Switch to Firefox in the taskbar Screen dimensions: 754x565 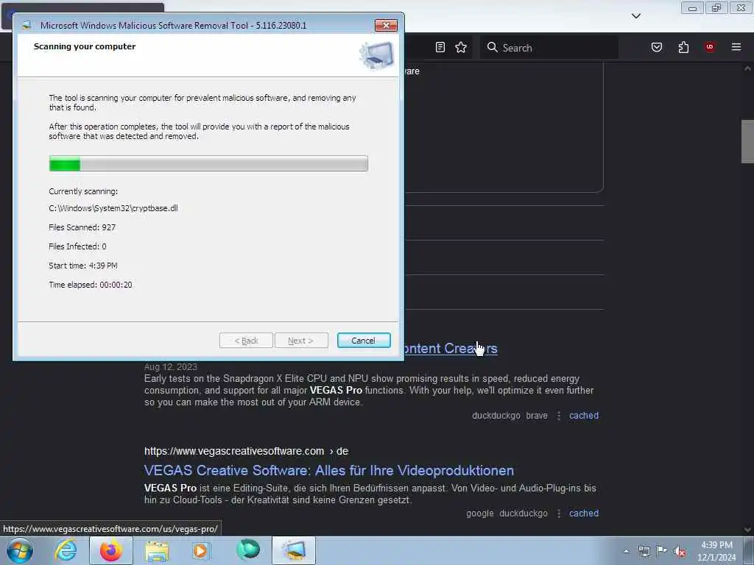click(x=111, y=550)
